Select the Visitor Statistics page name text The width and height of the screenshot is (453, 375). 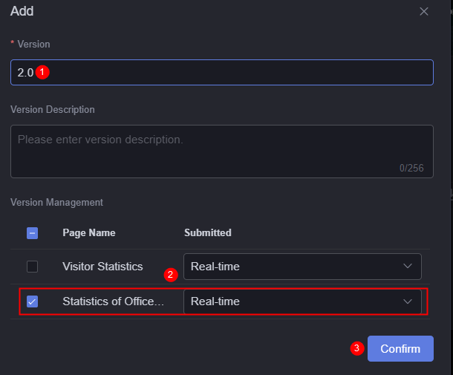tap(102, 267)
